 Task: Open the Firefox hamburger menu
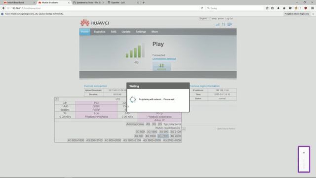point(313,8)
